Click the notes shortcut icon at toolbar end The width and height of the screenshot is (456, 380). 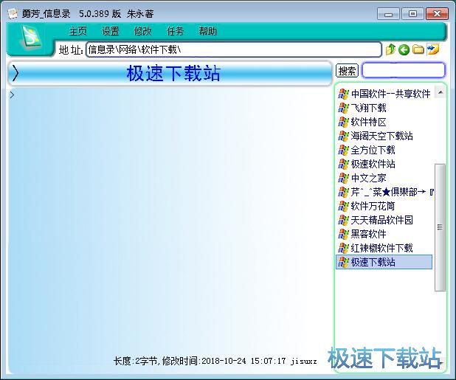click(x=433, y=49)
